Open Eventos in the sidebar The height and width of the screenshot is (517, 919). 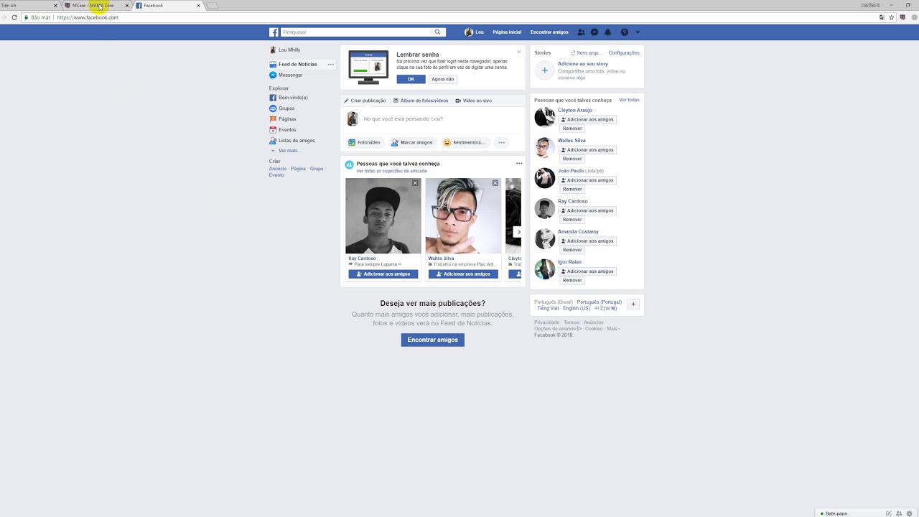(287, 130)
